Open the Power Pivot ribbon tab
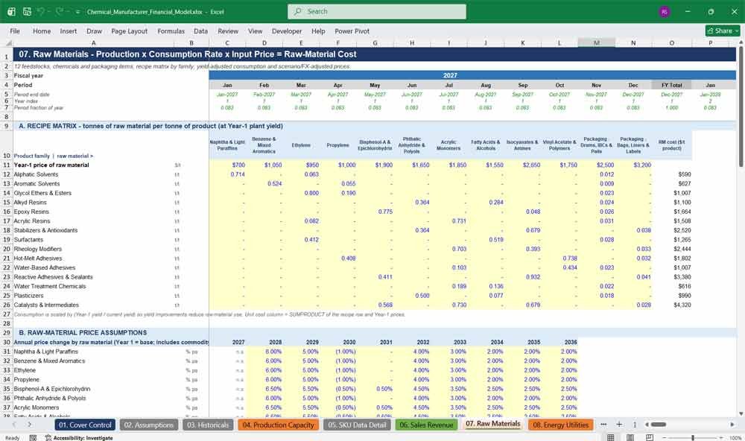The width and height of the screenshot is (745, 441). [352, 31]
